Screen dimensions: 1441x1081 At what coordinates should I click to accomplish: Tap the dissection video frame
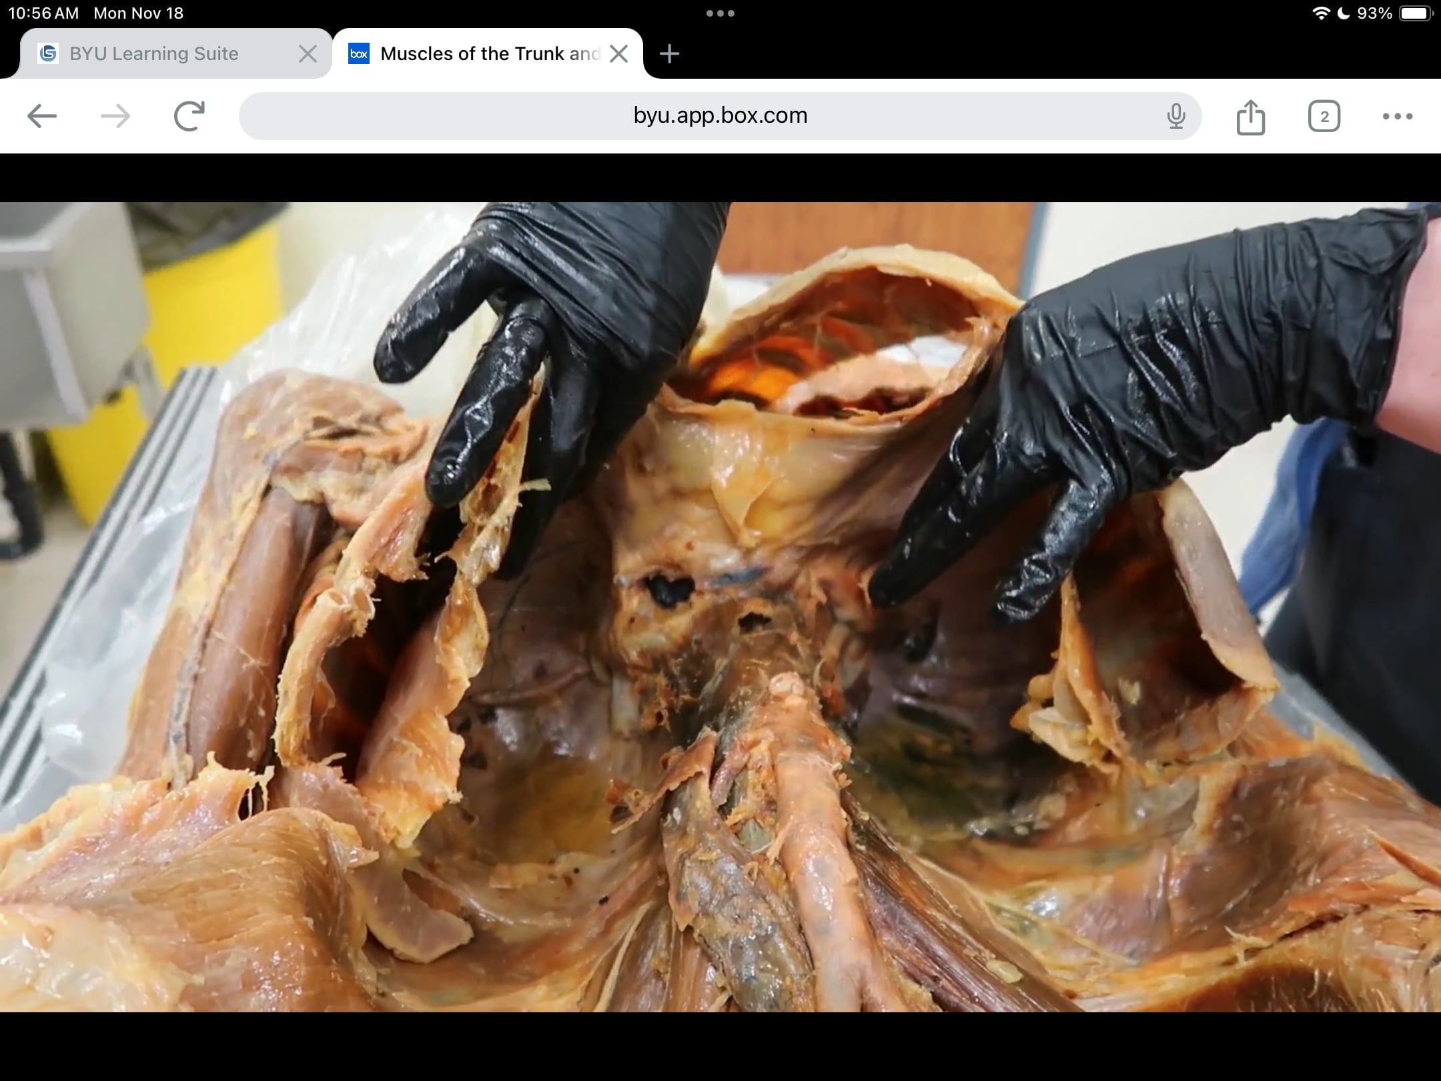click(x=720, y=607)
